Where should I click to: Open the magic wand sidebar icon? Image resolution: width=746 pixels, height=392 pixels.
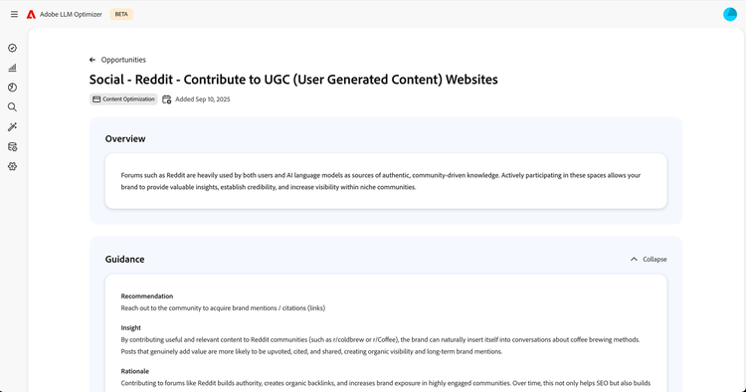[12, 127]
